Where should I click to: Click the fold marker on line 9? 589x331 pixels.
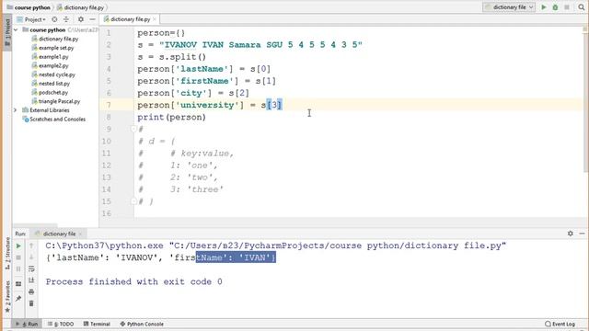(133, 129)
